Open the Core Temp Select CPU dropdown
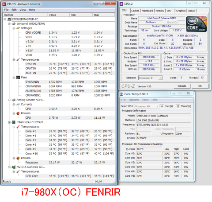 pos(157,106)
